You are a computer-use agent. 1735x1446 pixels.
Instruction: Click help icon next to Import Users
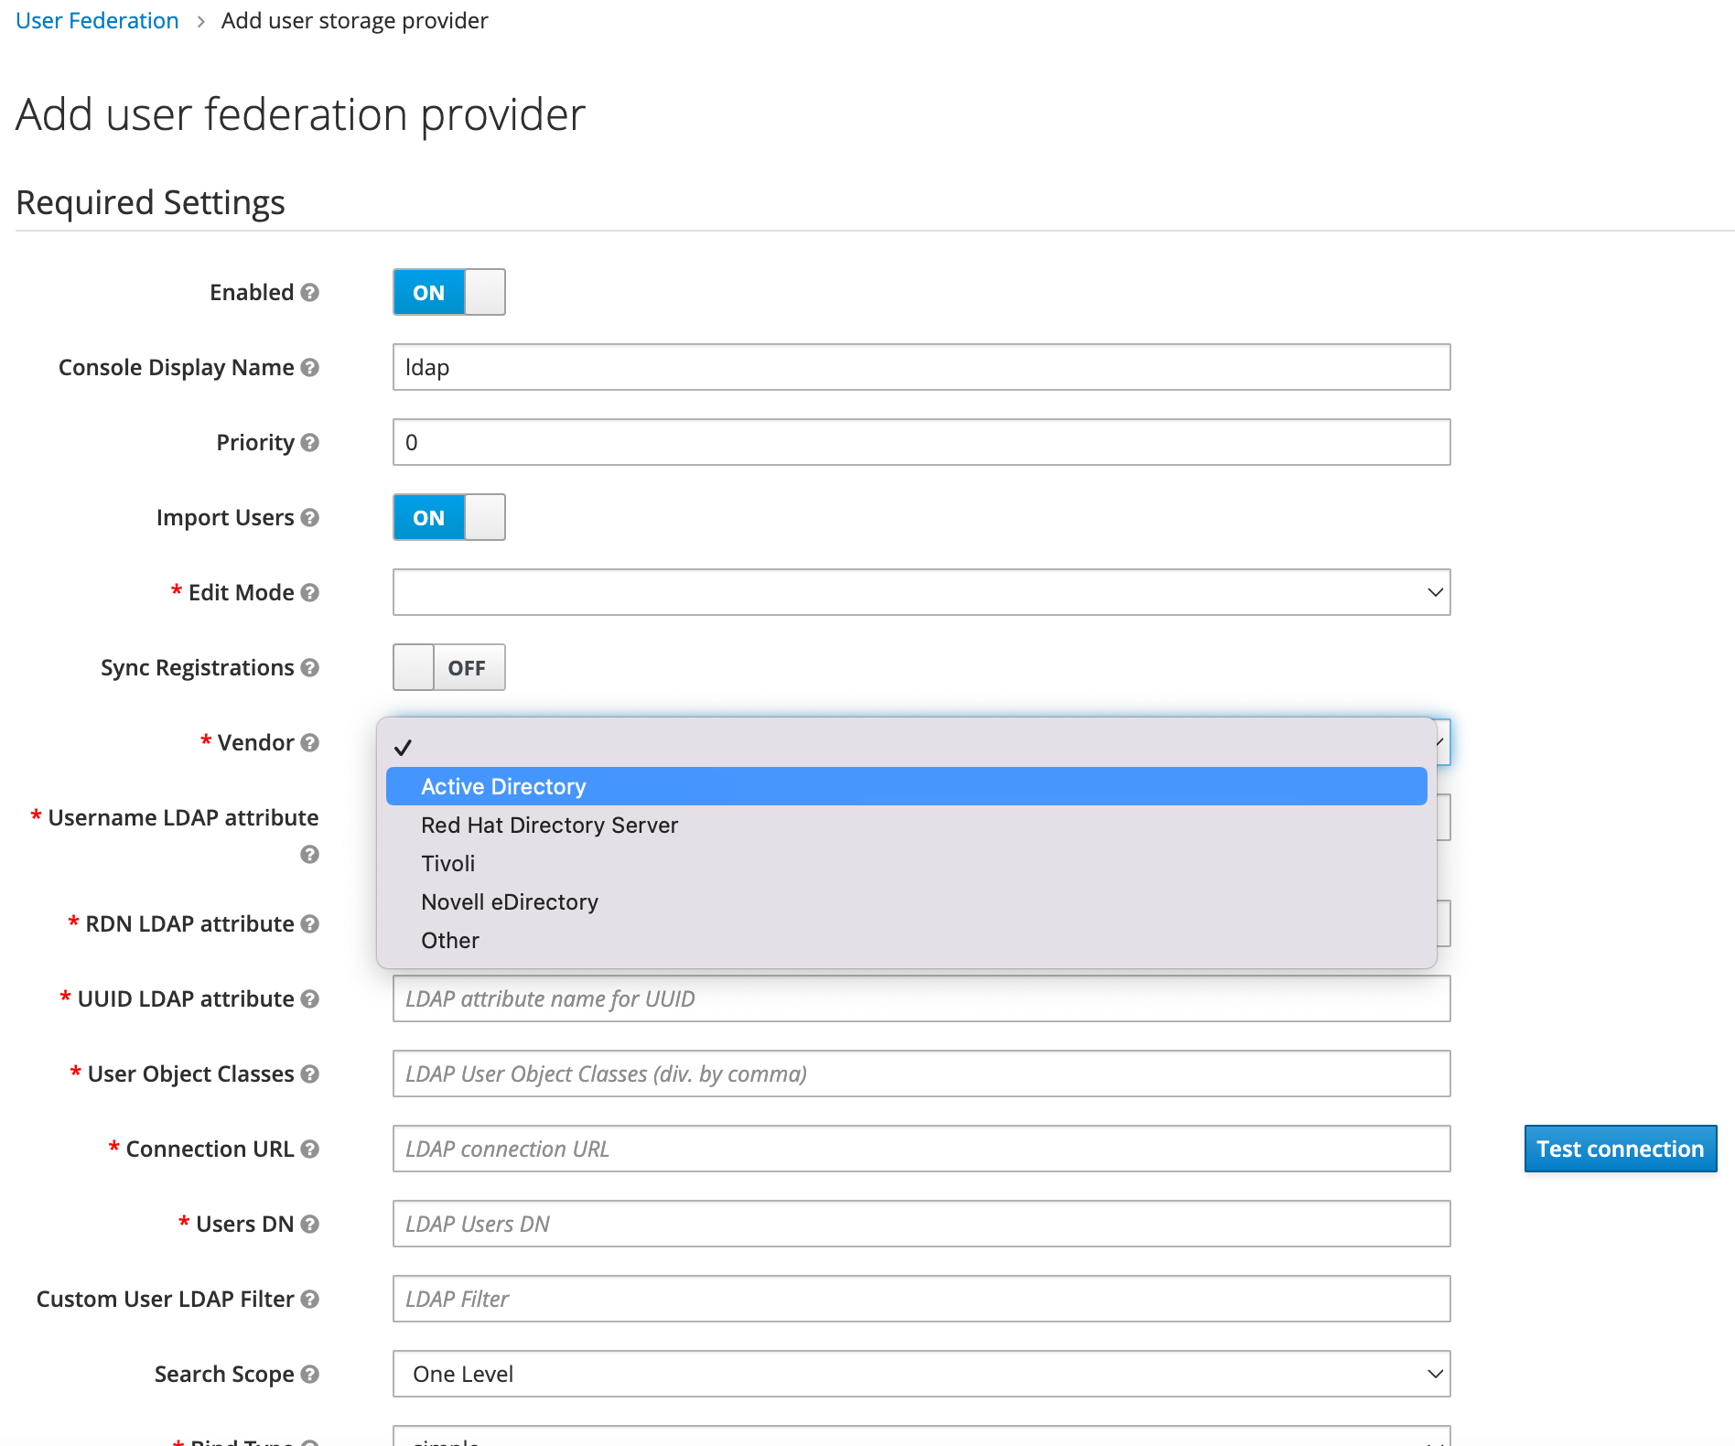click(x=310, y=517)
